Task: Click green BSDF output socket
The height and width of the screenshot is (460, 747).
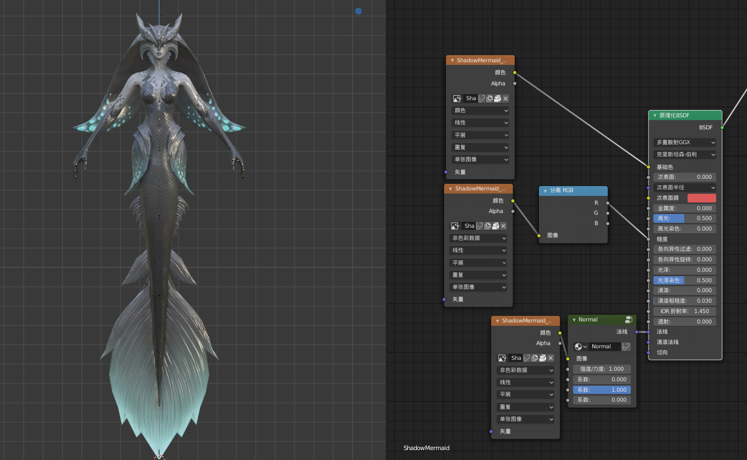Action: coord(722,127)
